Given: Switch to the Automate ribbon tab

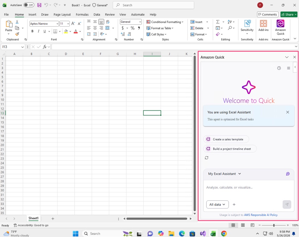Looking at the screenshot, I should pos(138,14).
